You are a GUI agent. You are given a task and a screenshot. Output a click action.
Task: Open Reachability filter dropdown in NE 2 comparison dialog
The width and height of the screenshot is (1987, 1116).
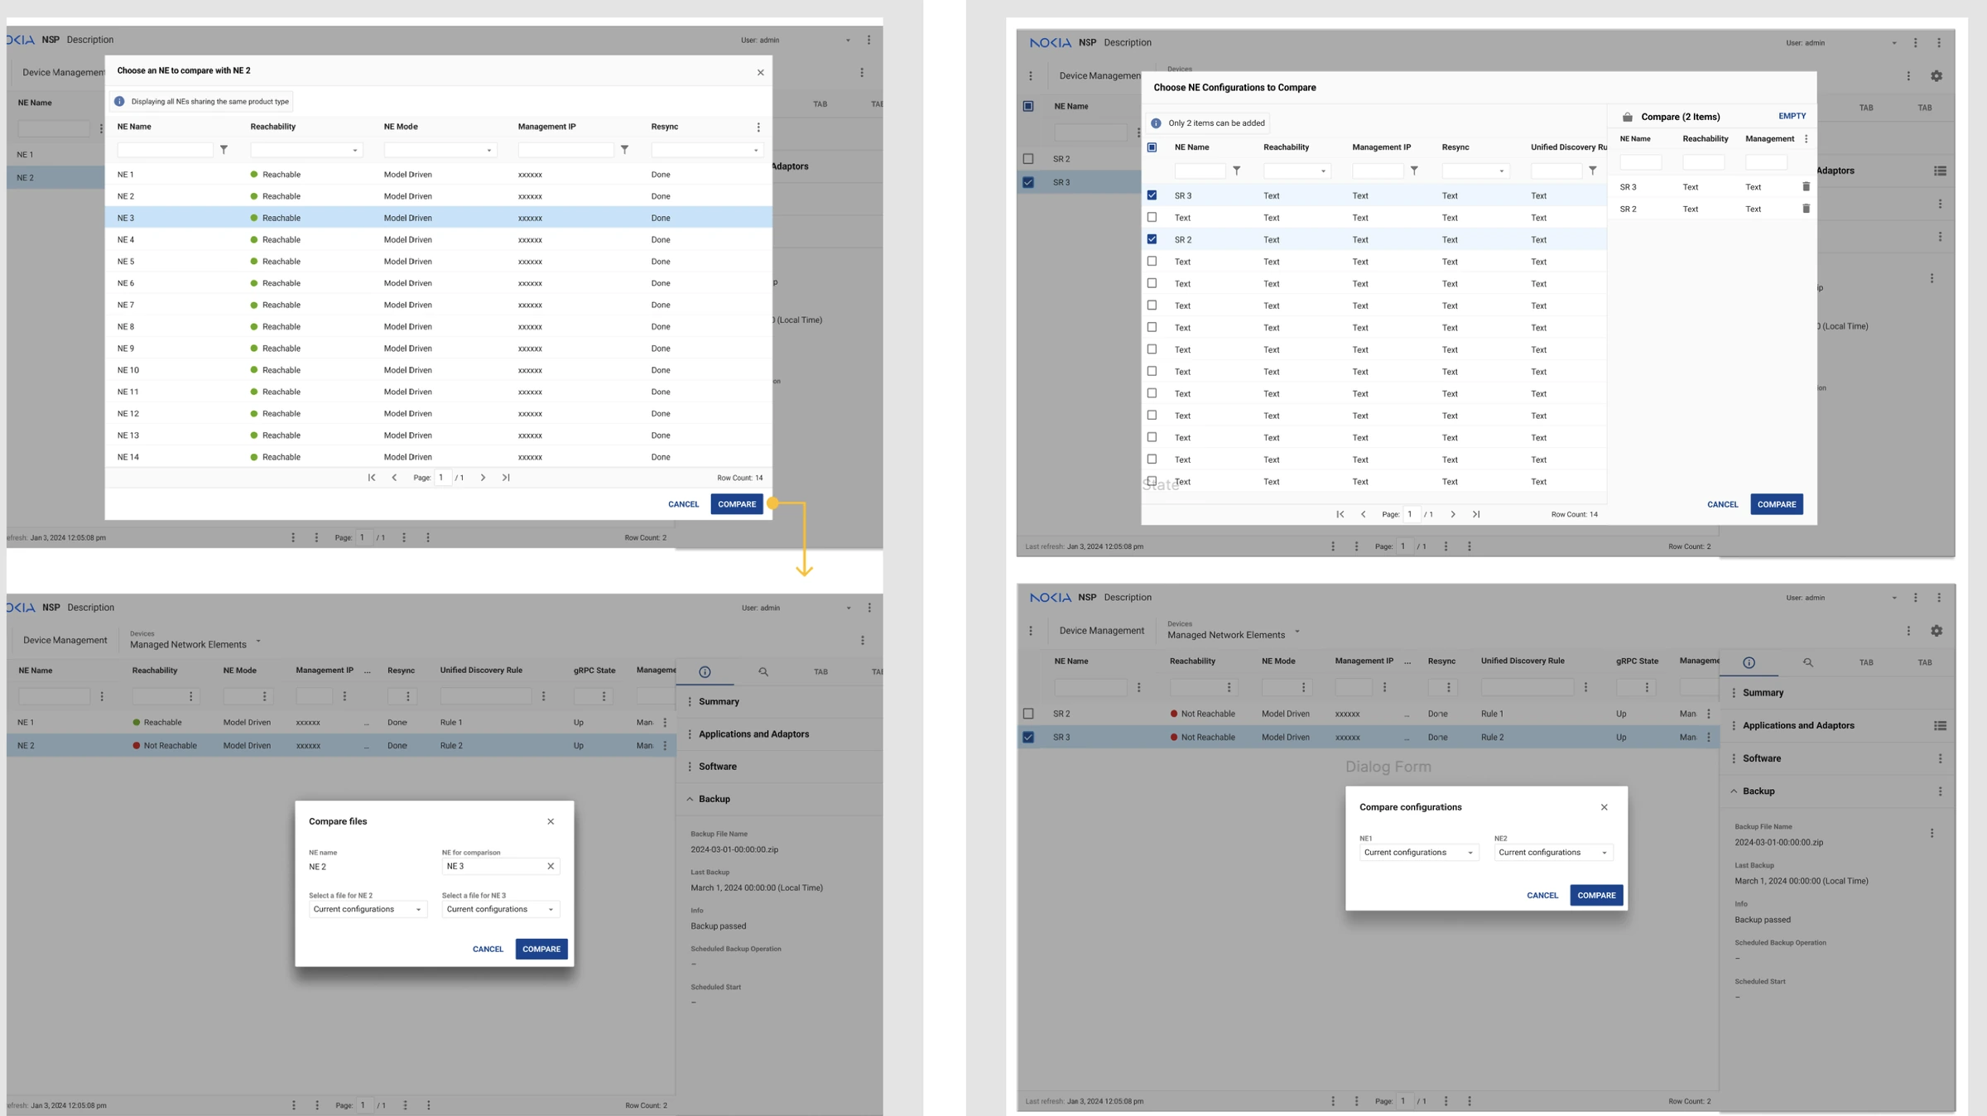point(306,150)
